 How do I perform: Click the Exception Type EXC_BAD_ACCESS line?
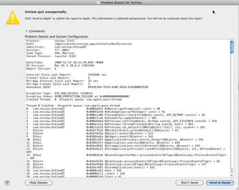click(60, 93)
